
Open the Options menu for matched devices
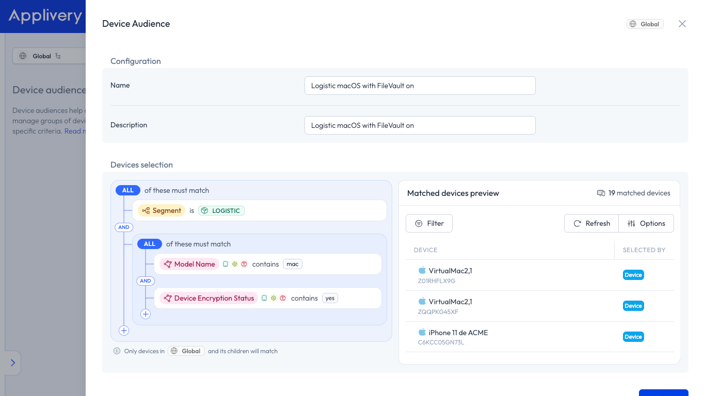pyautogui.click(x=646, y=223)
